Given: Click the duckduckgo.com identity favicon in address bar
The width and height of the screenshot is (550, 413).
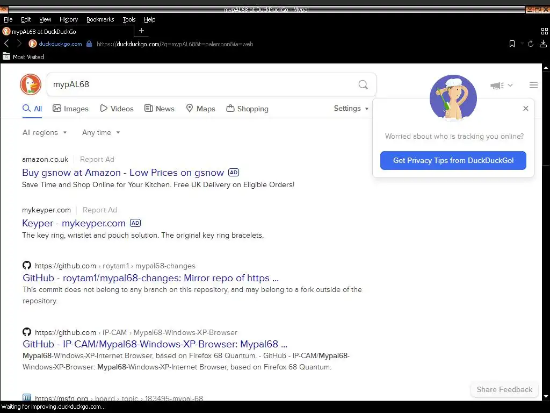Looking at the screenshot, I should [33, 44].
